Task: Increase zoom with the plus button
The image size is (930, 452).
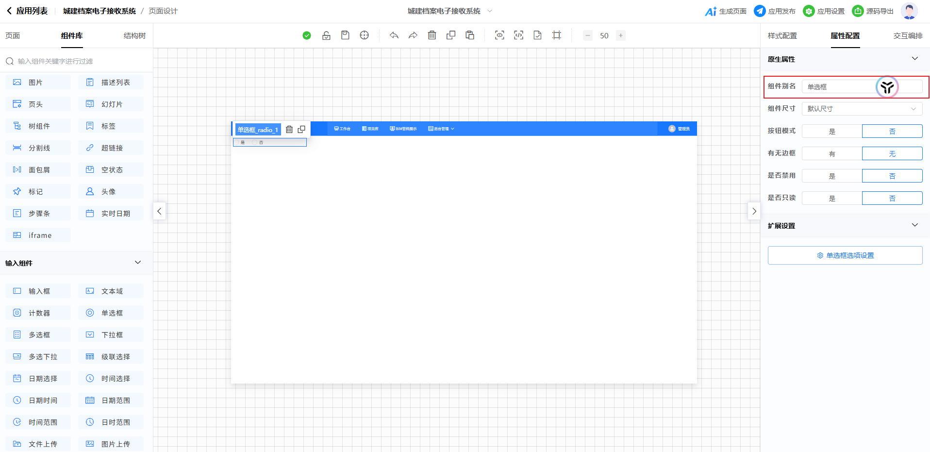Action: click(x=620, y=35)
